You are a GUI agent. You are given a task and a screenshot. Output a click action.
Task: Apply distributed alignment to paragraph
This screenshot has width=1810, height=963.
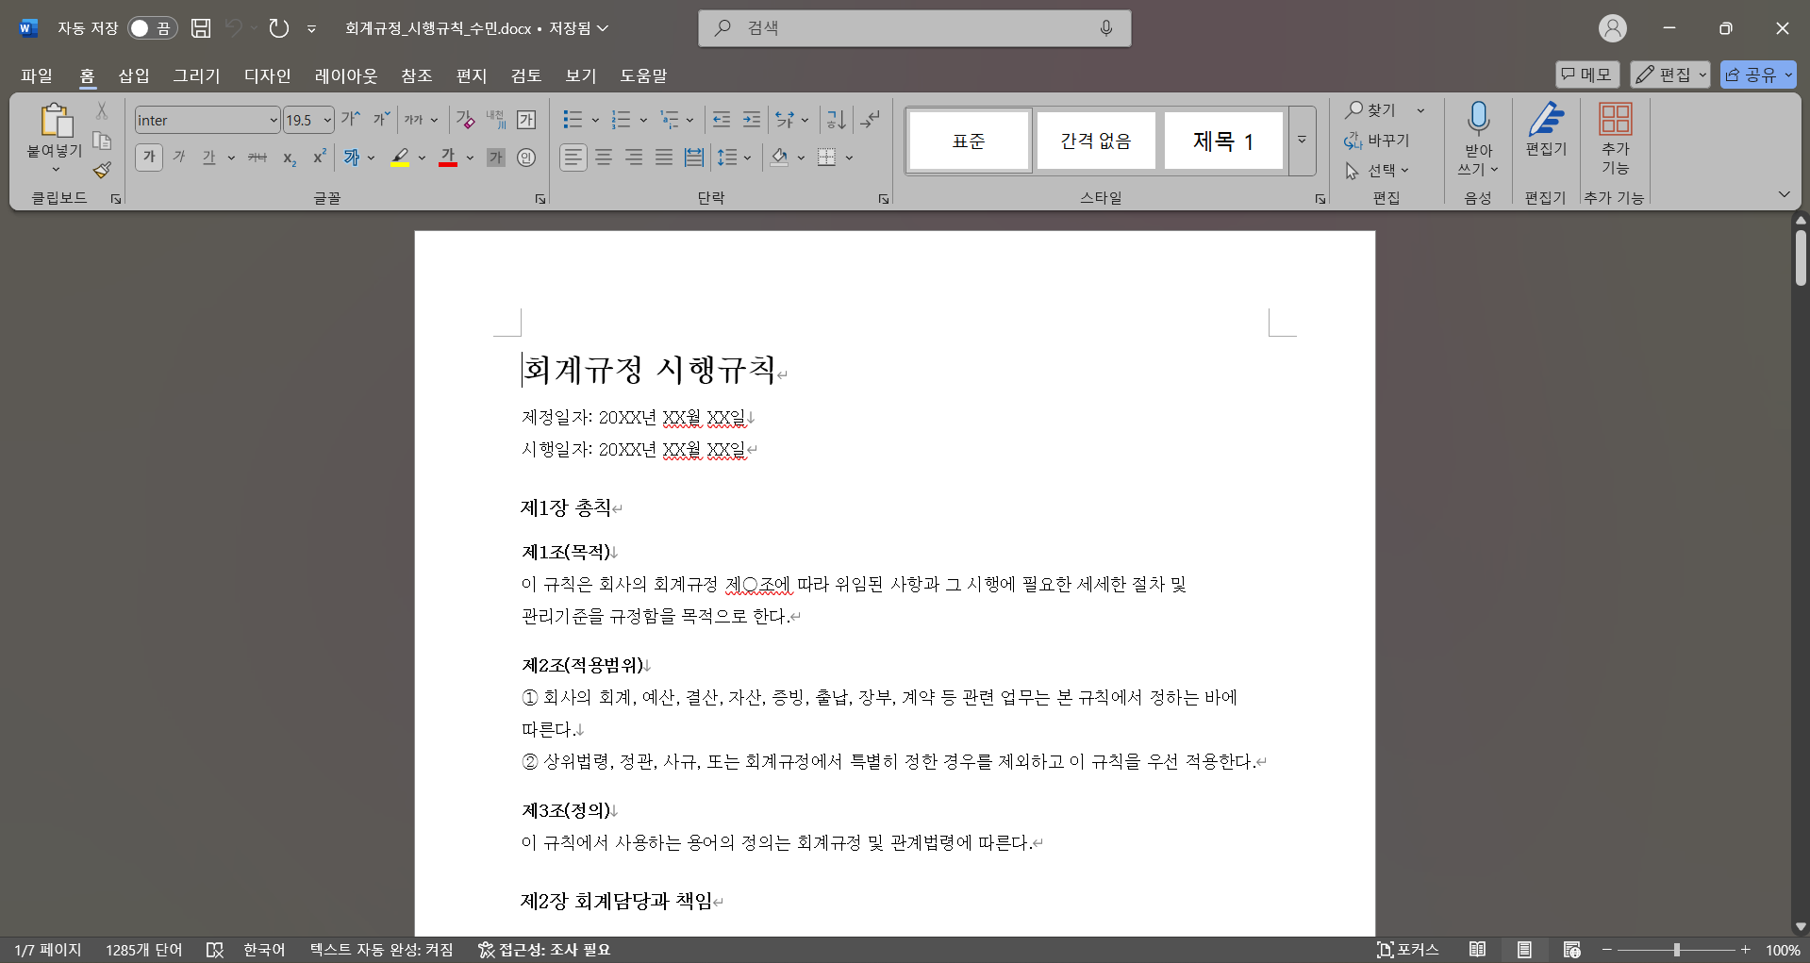pyautogui.click(x=694, y=158)
